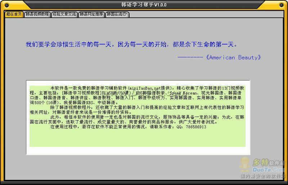Click the title 韩语学习帮手V1.0.0
The width and height of the screenshot is (288, 185).
[x=144, y=5]
